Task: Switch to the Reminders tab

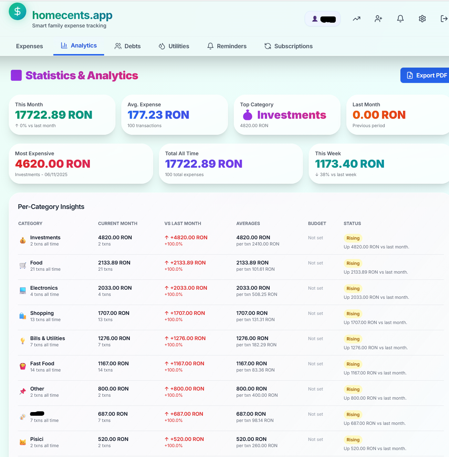Action: (227, 46)
